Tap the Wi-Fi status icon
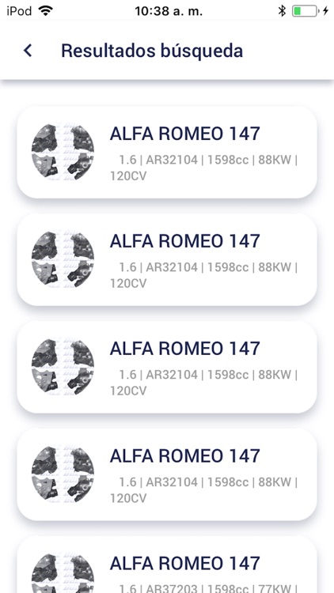The width and height of the screenshot is (334, 593). point(45,11)
